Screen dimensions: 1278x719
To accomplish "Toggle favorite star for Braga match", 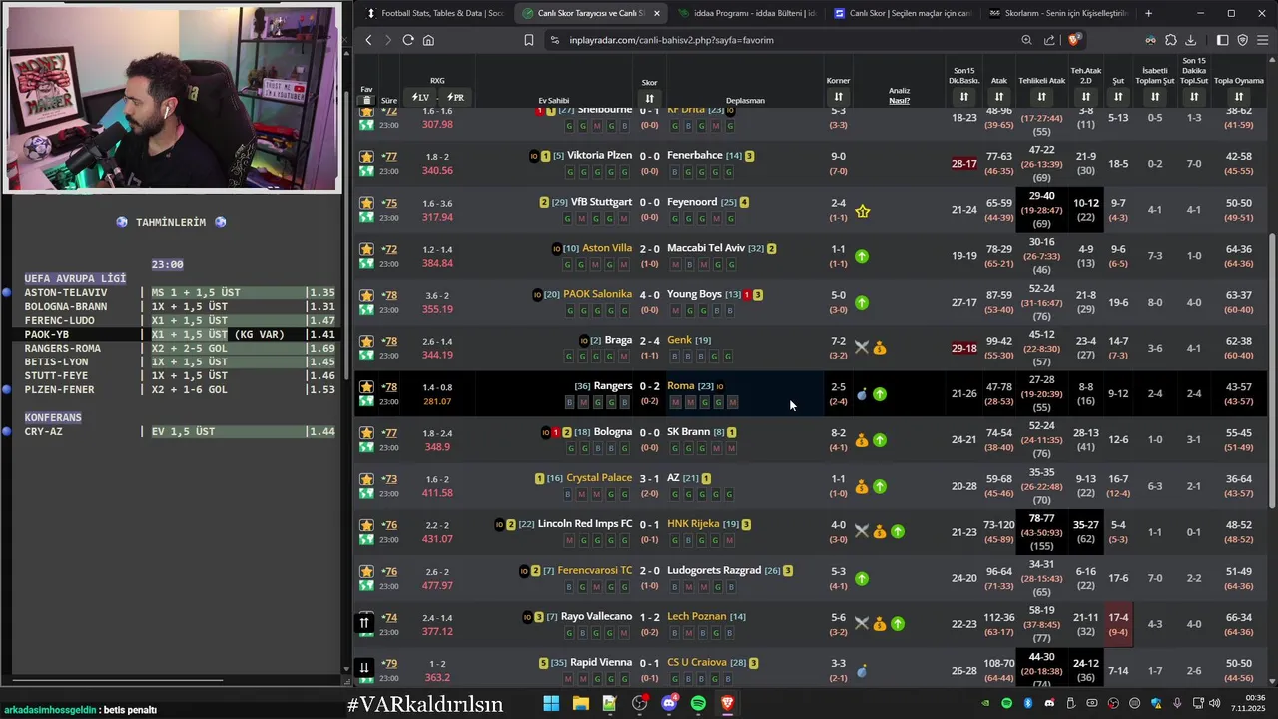I will pos(366,341).
